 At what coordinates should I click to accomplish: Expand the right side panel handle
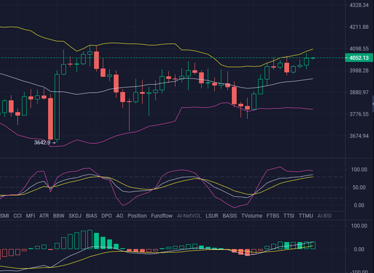(373, 103)
